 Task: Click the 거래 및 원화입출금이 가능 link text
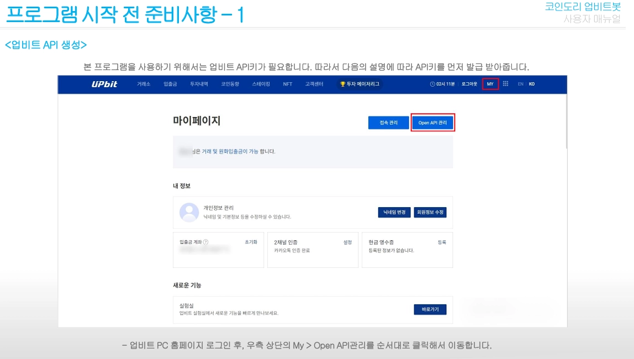pos(230,151)
